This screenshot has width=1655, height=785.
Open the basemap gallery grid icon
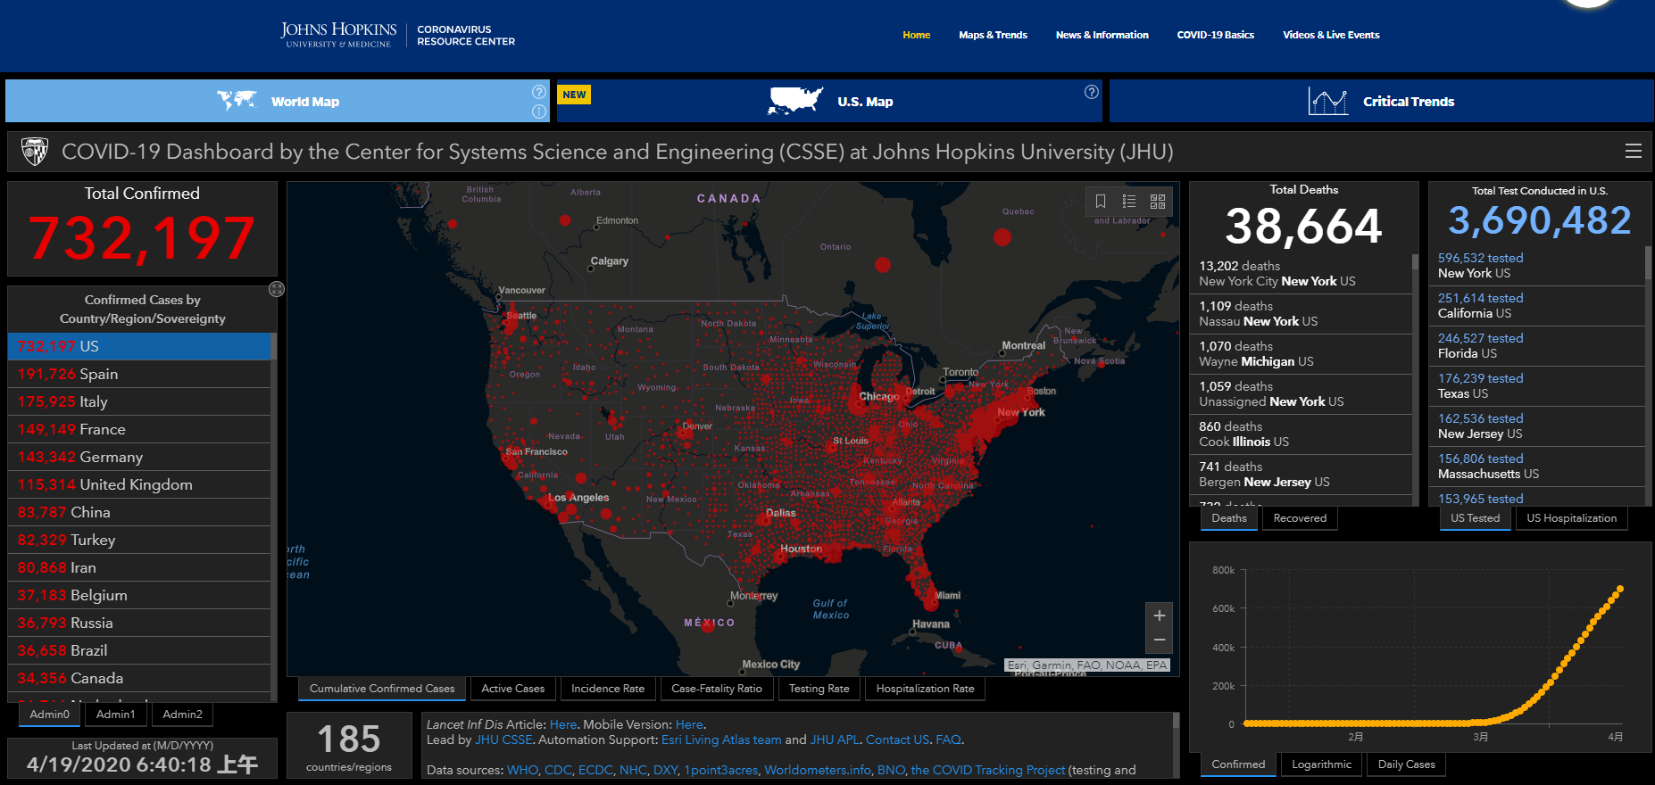click(1158, 202)
